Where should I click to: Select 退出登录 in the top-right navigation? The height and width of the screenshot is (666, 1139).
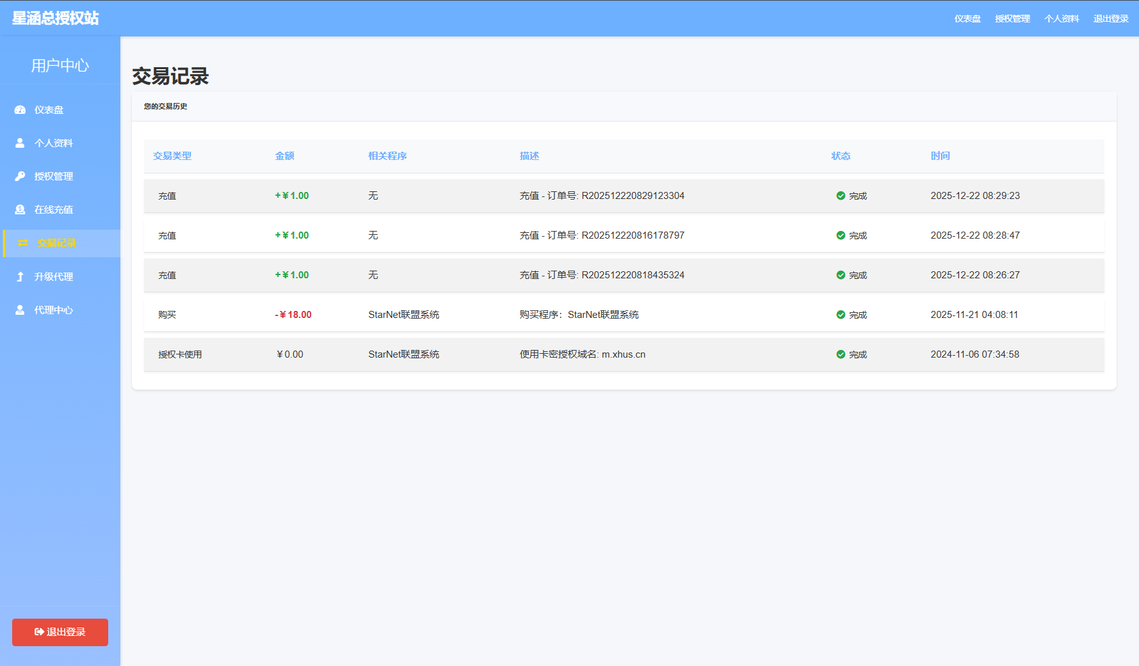click(x=1110, y=19)
